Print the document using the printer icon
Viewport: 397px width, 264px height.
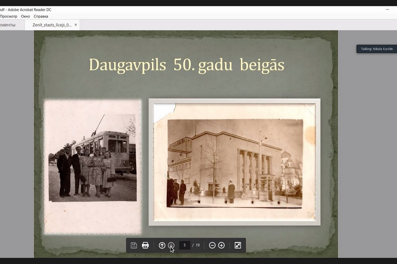coord(145,245)
